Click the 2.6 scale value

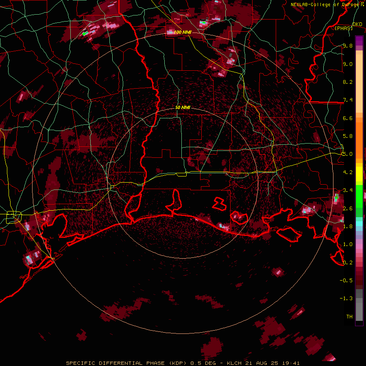coord(348,208)
